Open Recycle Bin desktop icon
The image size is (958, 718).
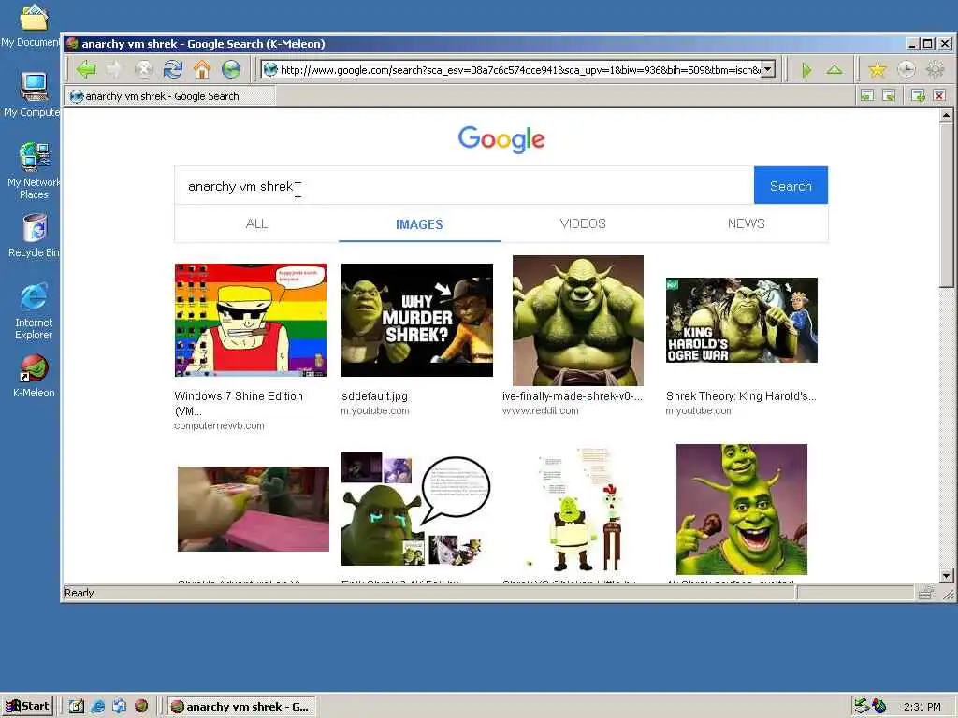tap(35, 236)
